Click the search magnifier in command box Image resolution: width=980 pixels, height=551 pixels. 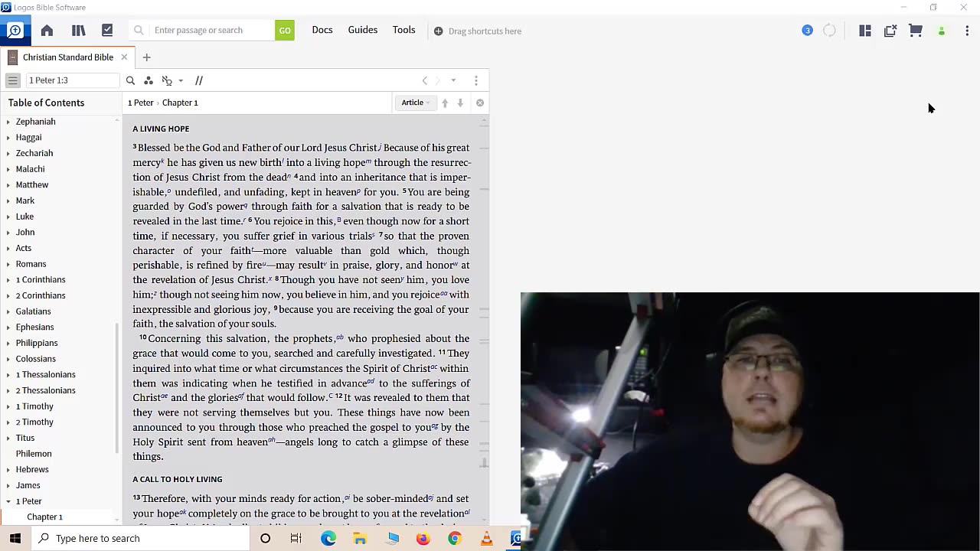click(x=139, y=31)
